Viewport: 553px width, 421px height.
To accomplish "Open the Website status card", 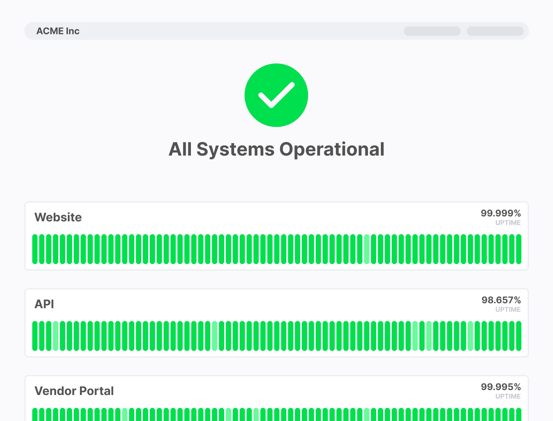I will click(x=276, y=236).
